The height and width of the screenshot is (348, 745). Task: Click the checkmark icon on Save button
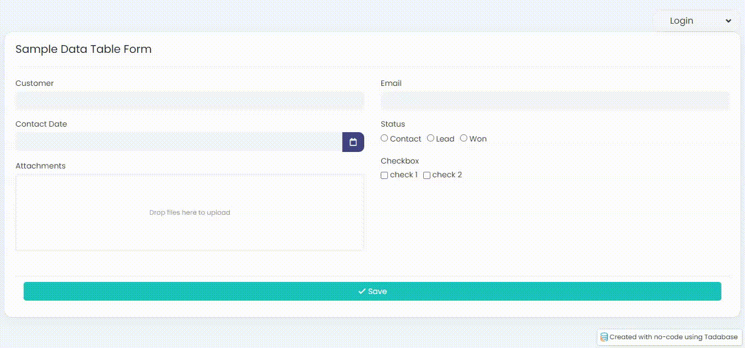pos(361,291)
